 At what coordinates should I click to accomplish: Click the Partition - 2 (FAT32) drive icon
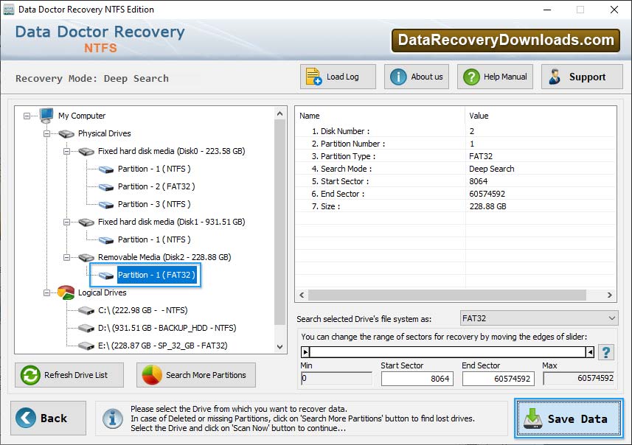tap(106, 187)
